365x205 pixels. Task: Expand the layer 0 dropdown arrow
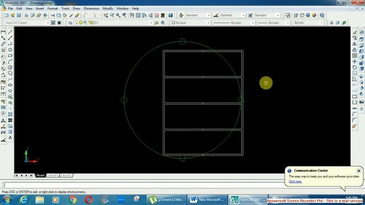coord(151,23)
